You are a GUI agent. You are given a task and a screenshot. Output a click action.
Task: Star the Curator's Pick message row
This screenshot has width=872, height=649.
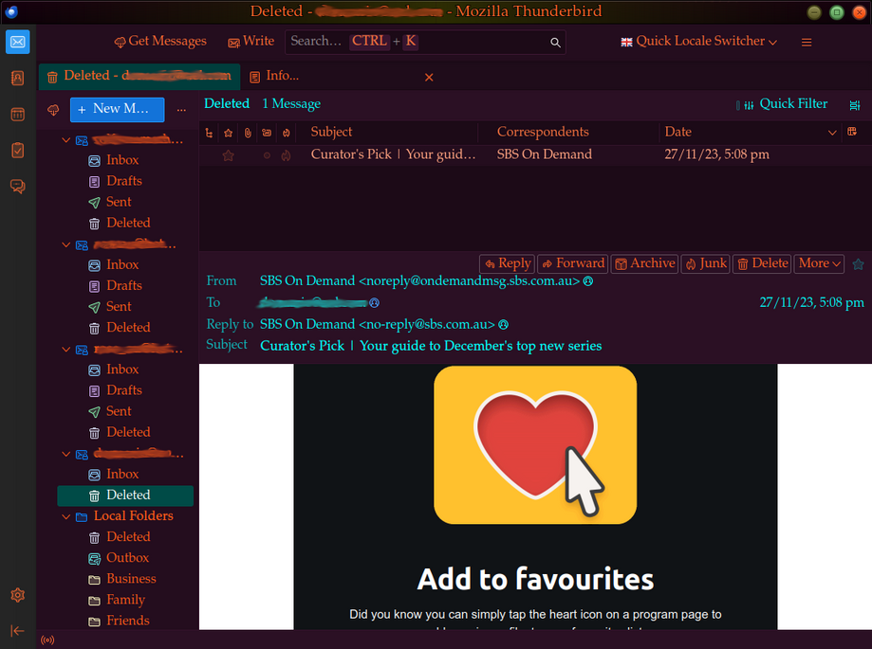(x=228, y=155)
